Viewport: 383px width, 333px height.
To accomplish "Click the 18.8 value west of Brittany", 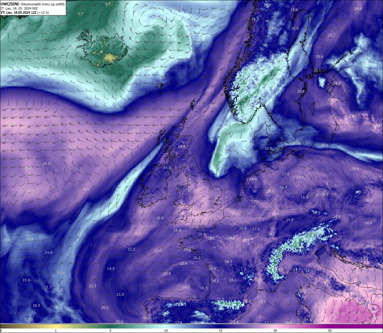I will (x=177, y=230).
